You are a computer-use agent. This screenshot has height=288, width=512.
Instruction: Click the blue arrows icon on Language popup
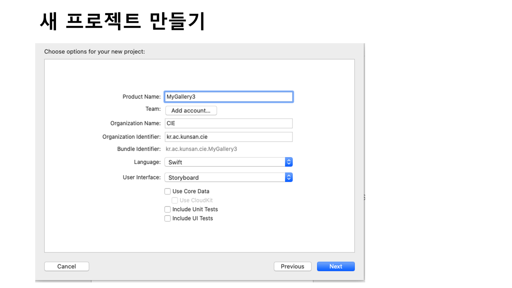289,162
